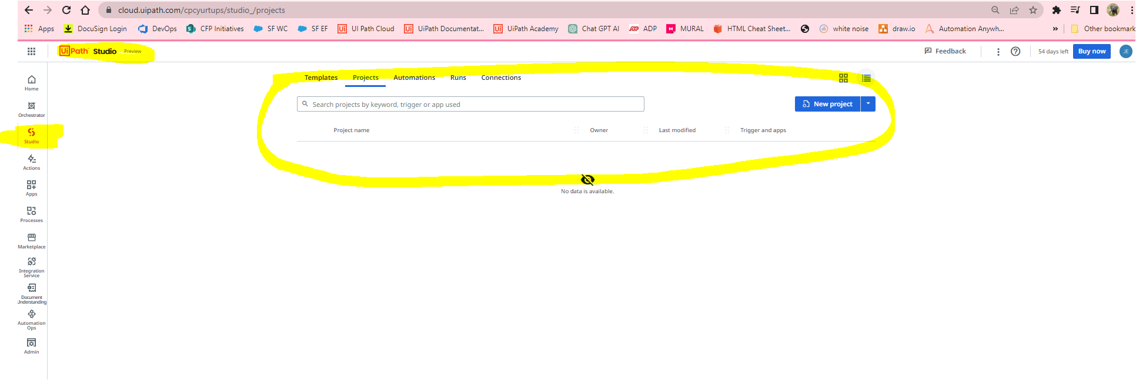Image resolution: width=1136 pixels, height=380 pixels.
Task: Open the draw.io bookmark
Action: [x=897, y=29]
